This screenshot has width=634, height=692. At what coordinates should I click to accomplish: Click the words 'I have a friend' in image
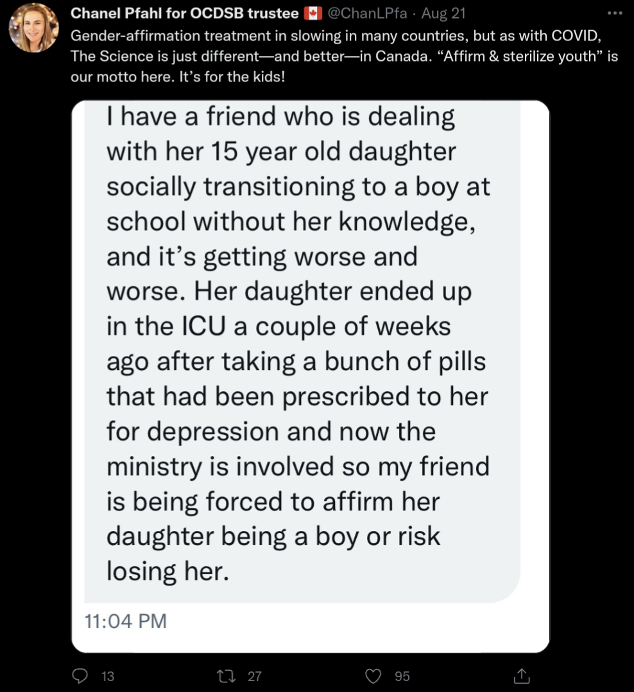click(x=192, y=117)
